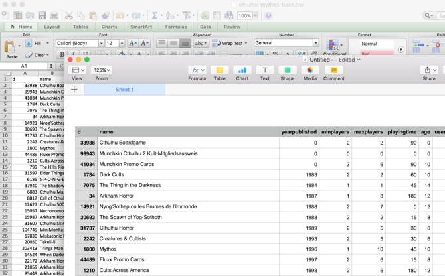
Task: Click the Excel Help question mark icon
Action: coord(268,15)
